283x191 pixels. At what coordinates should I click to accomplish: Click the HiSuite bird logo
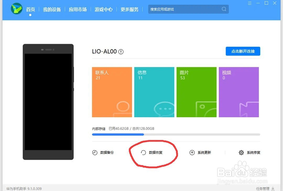(17, 9)
